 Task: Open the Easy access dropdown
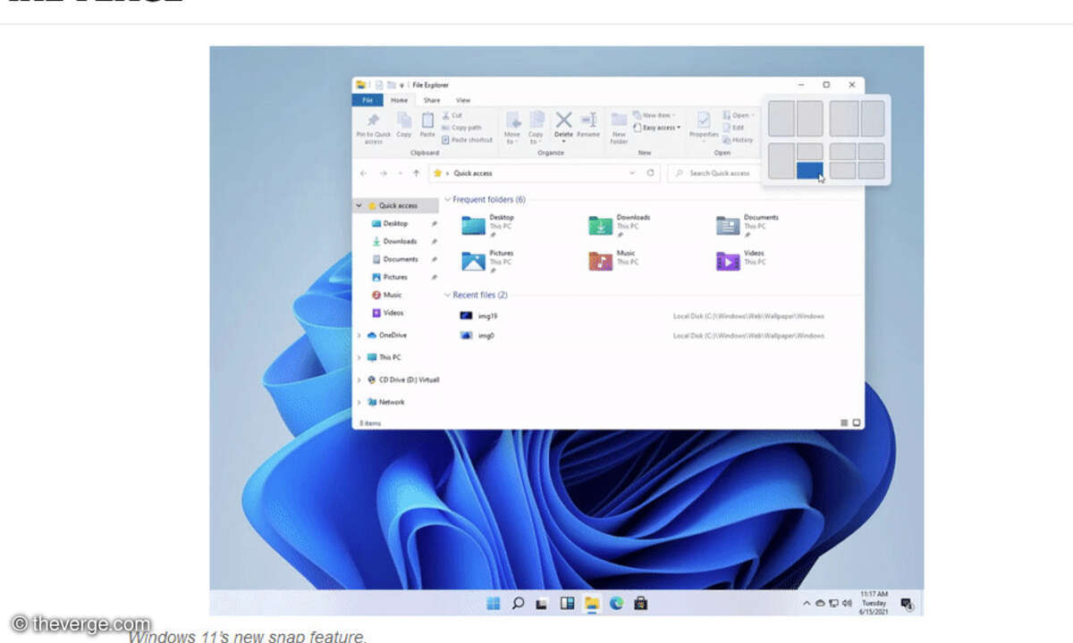[x=657, y=128]
